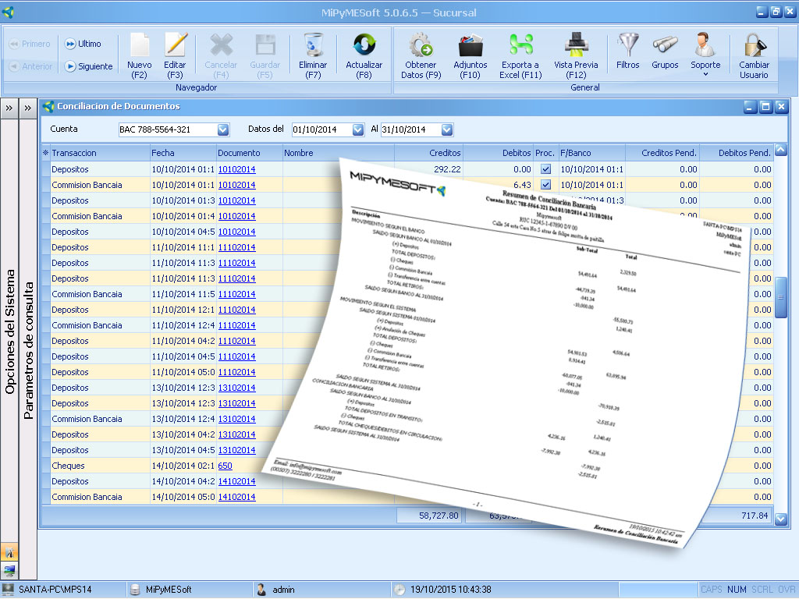Open the Al end date dropdown
Image resolution: width=799 pixels, height=599 pixels.
[x=446, y=129]
